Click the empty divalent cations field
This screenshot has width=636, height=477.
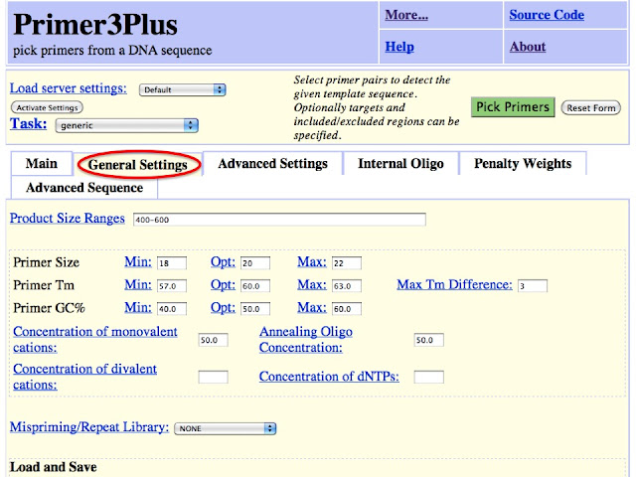[x=214, y=377]
